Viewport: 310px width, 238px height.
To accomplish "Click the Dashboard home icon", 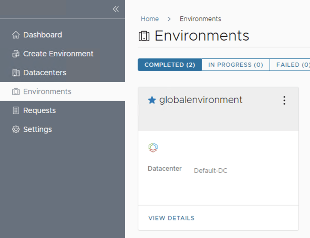I will coord(15,35).
